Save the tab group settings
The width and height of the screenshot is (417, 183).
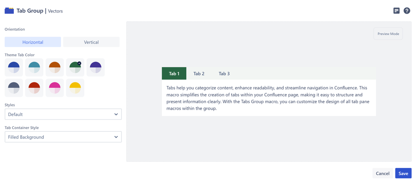pos(403,173)
